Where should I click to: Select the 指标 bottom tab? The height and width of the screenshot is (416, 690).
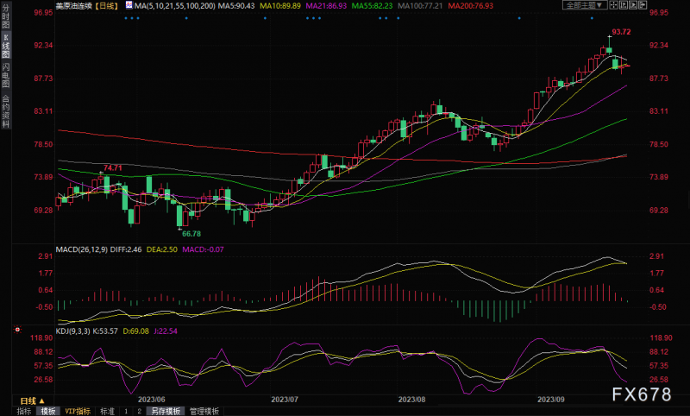(23, 412)
